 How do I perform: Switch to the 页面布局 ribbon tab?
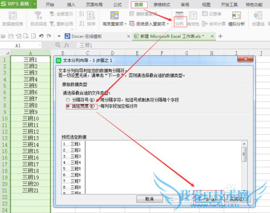tap(94, 4)
